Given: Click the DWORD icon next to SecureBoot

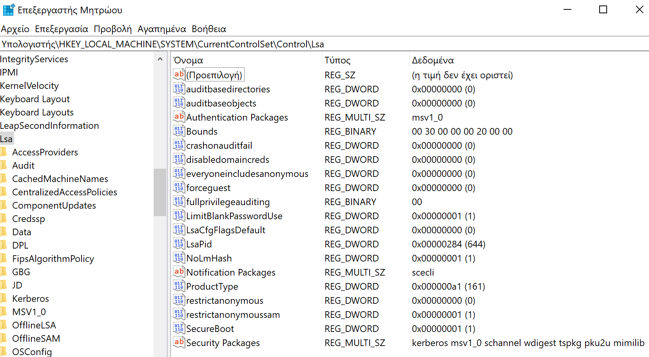Looking at the screenshot, I should [179, 328].
